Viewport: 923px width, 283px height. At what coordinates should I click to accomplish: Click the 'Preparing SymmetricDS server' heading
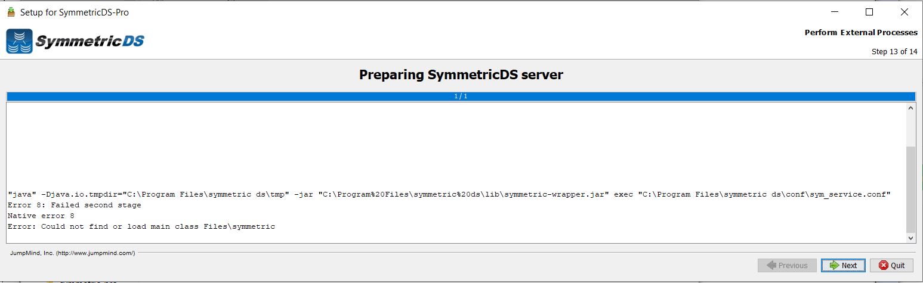[x=461, y=75]
